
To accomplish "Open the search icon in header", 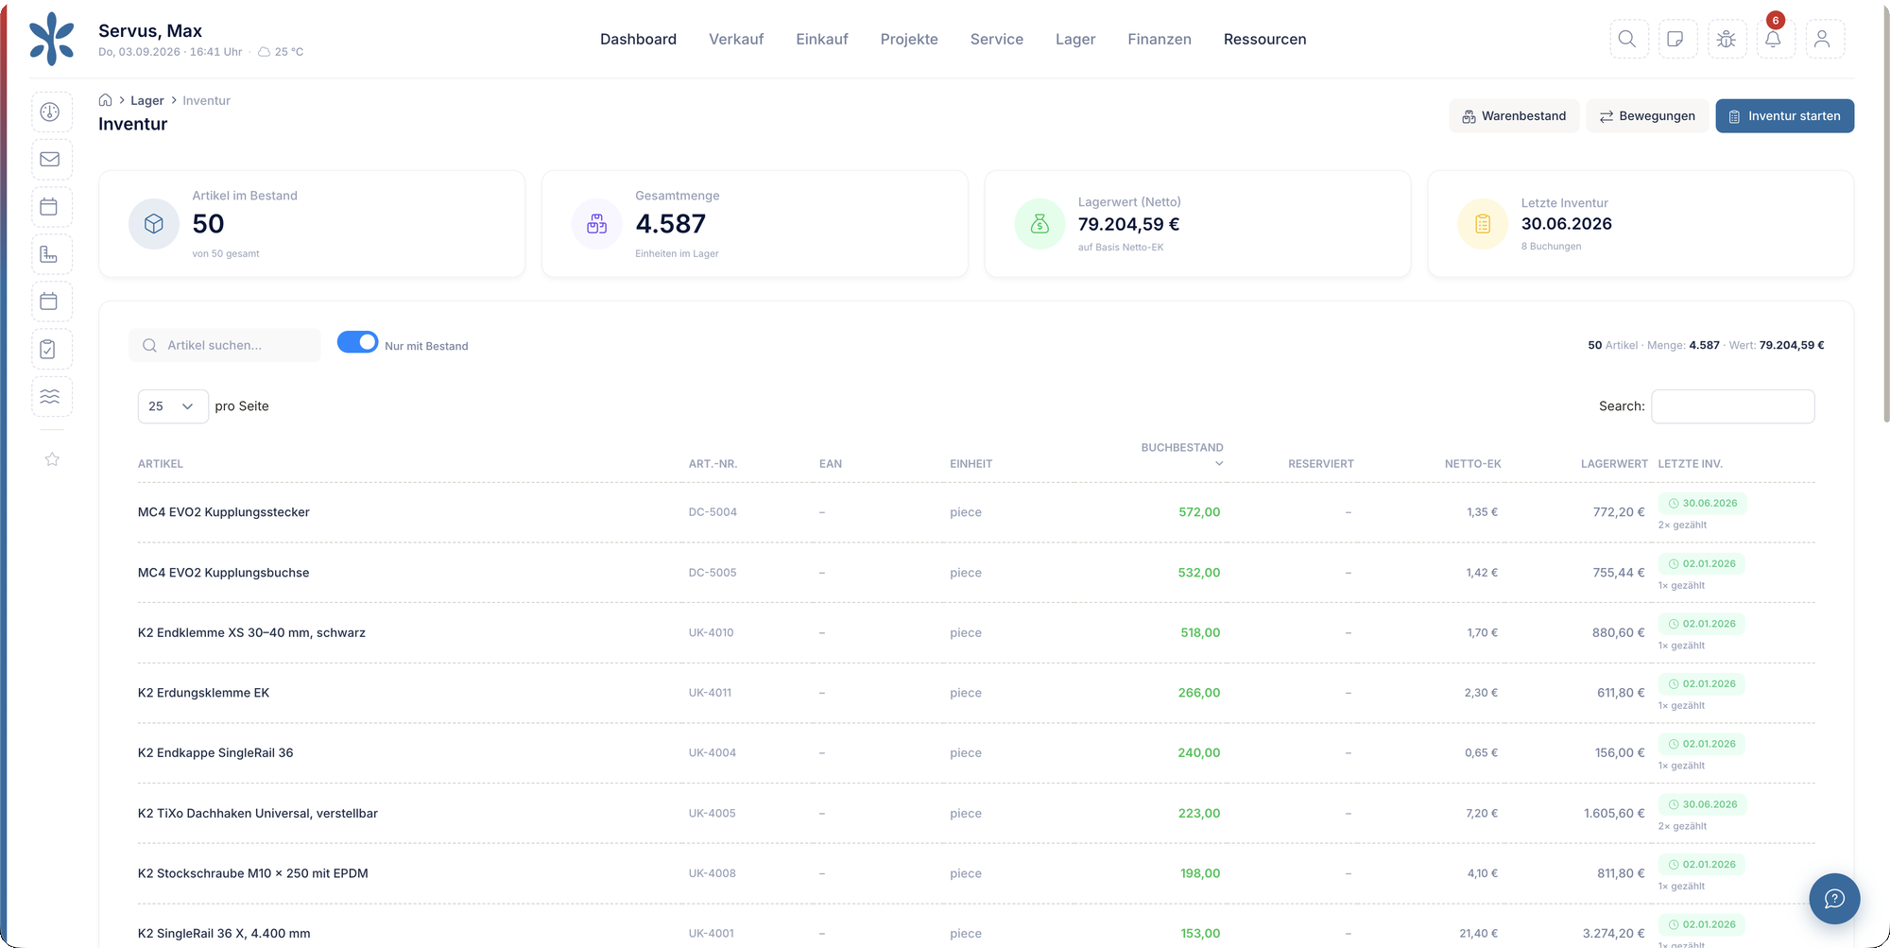I will point(1628,39).
